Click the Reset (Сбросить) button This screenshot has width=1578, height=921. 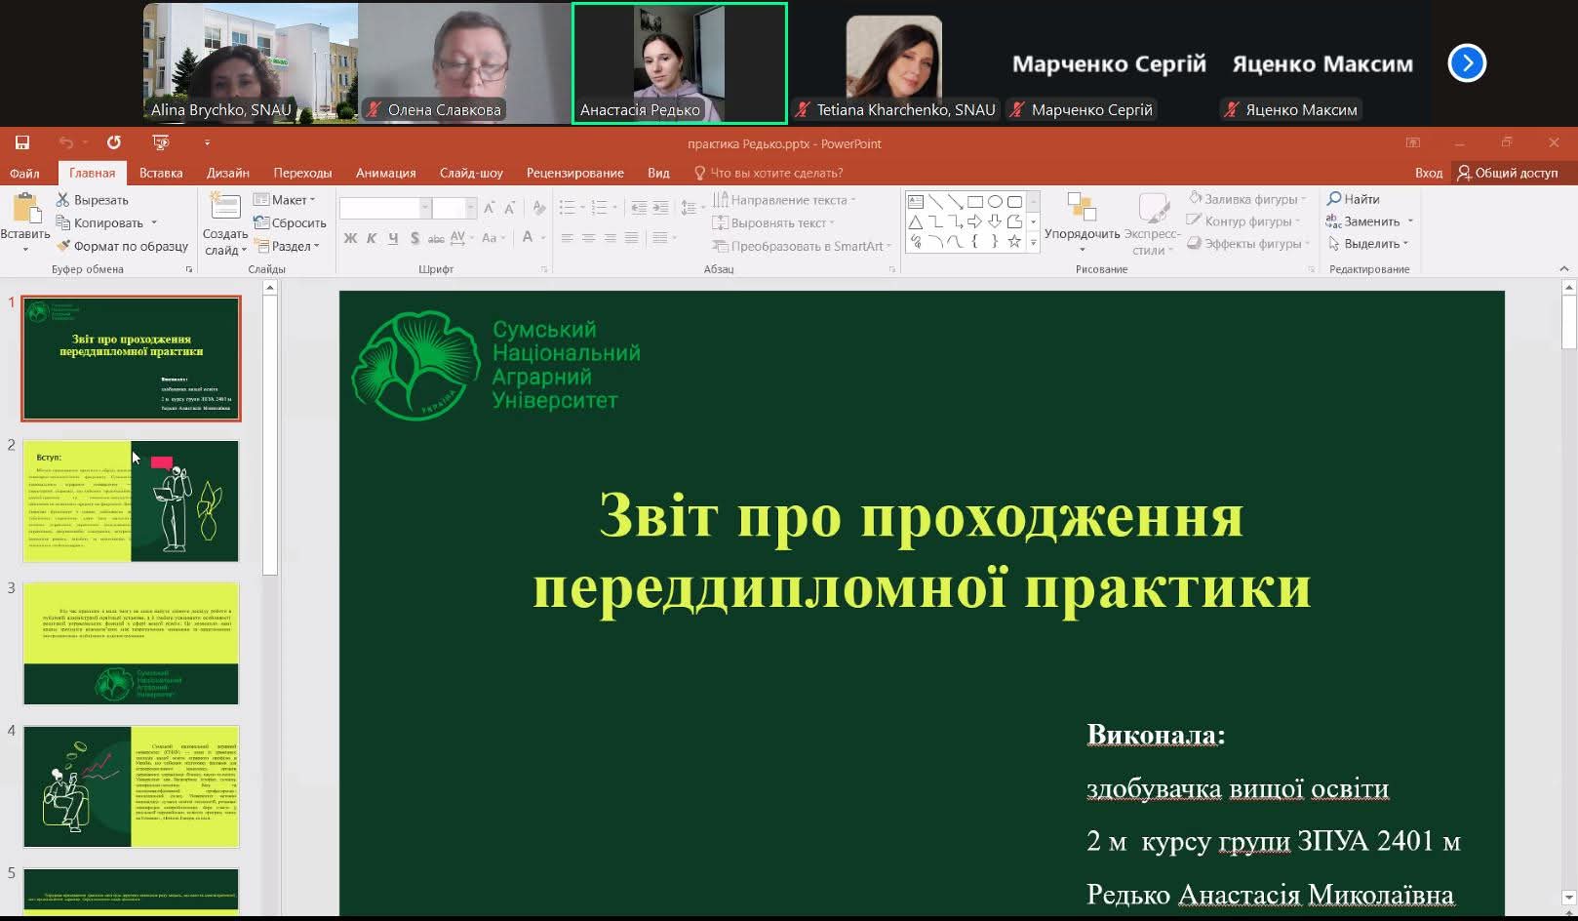(290, 223)
